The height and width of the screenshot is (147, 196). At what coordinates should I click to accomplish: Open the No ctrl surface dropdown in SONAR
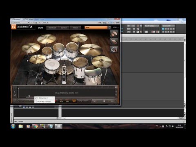click(152, 26)
